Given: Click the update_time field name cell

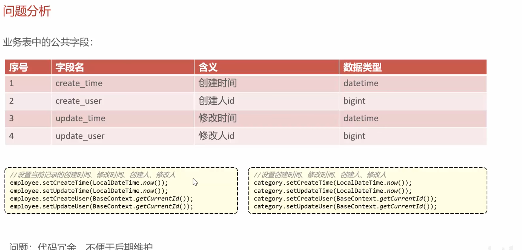Looking at the screenshot, I should click(80, 118).
